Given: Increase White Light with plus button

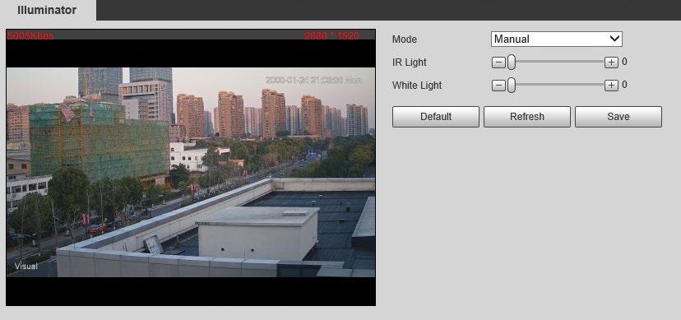Looking at the screenshot, I should (x=611, y=86).
